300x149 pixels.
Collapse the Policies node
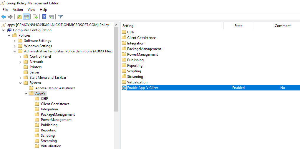click(9, 36)
